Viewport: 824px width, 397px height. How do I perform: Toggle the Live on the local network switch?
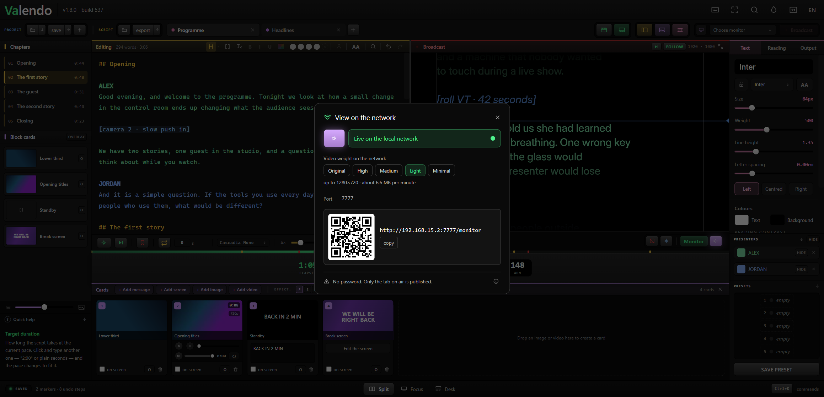click(x=424, y=138)
